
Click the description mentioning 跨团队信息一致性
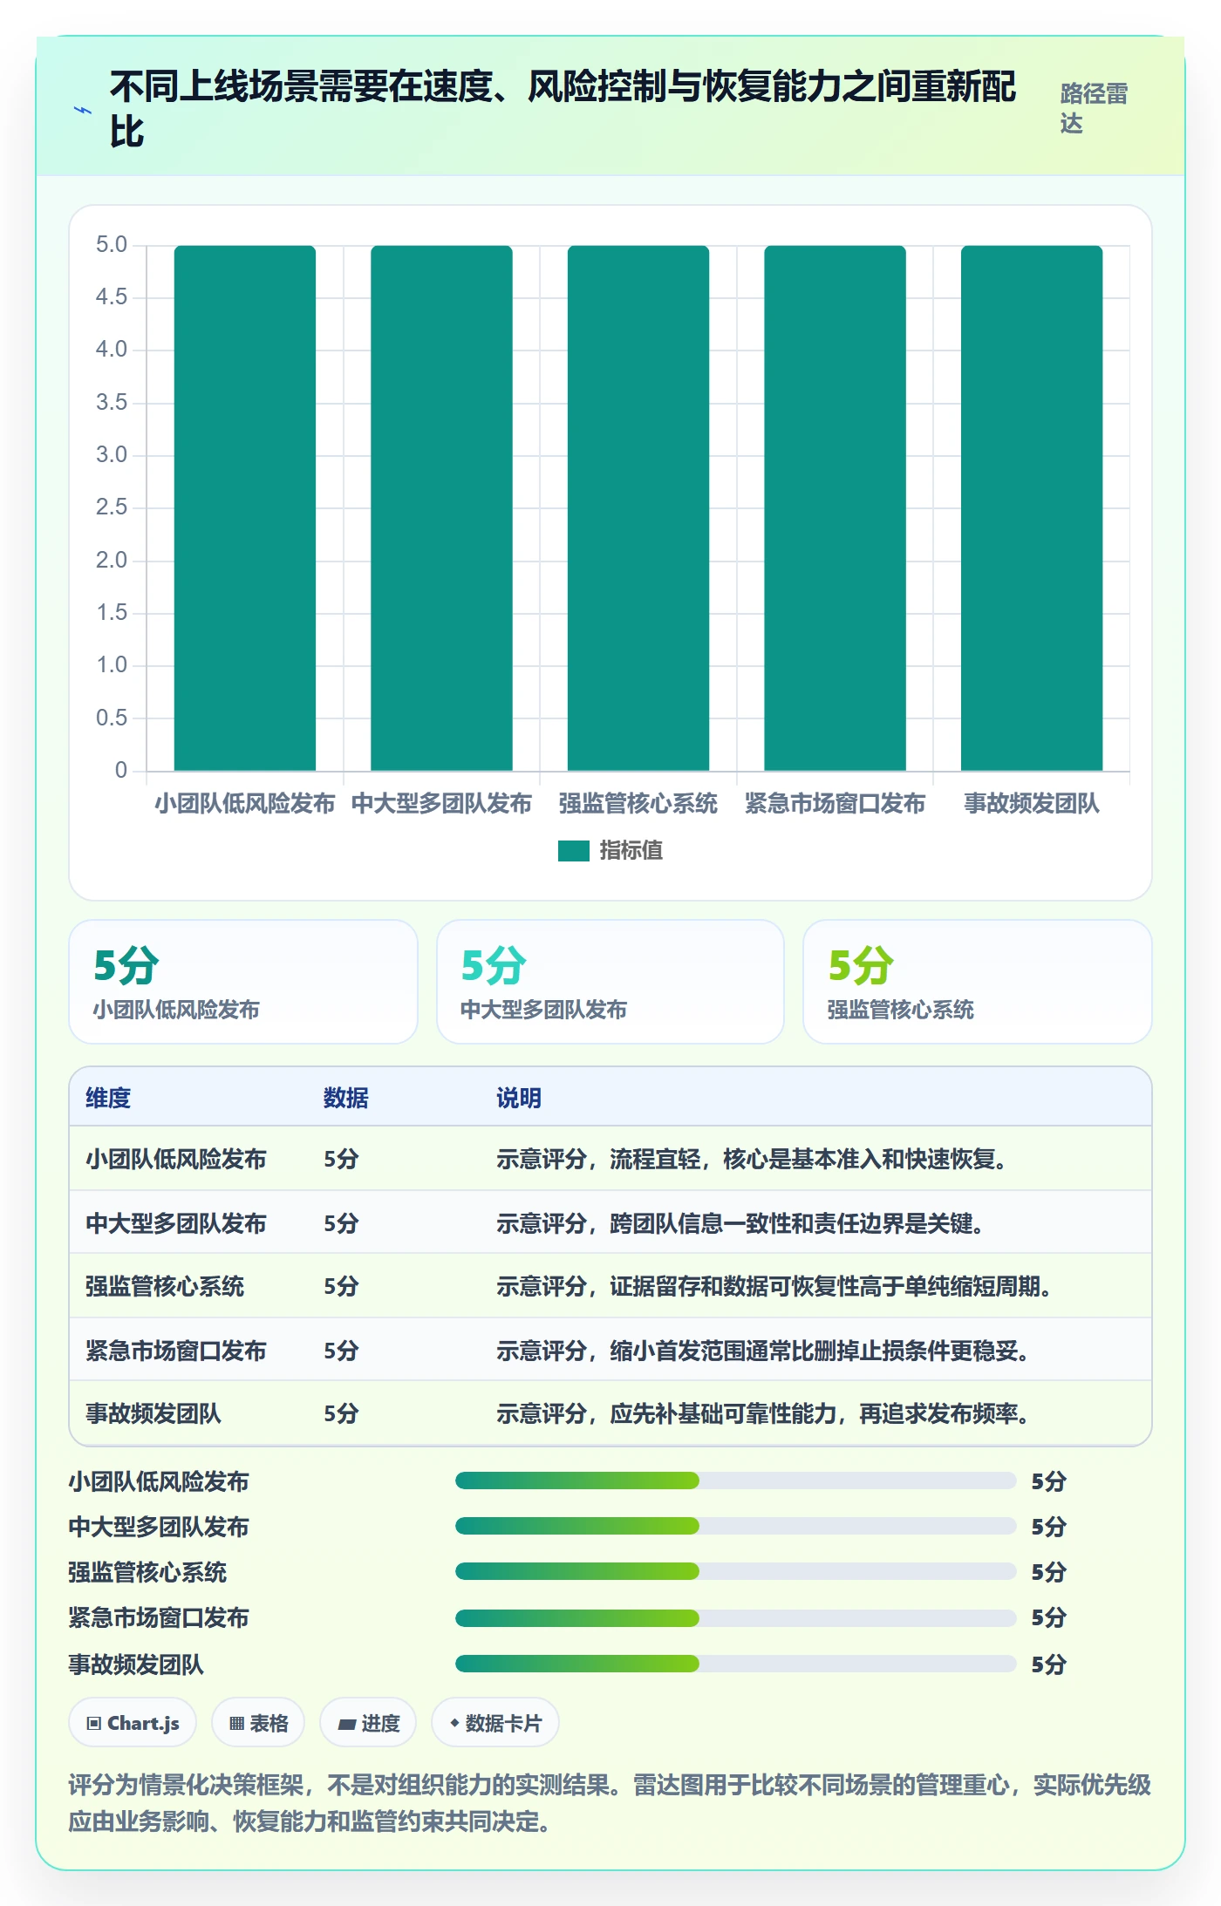pyautogui.click(x=740, y=1223)
